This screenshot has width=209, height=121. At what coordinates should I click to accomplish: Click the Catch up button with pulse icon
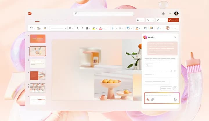click(x=150, y=20)
